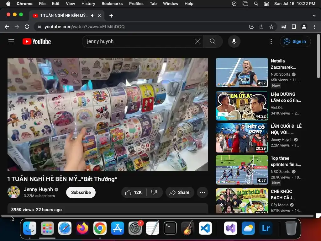Screen dimensions: 321x241
Task: Dislike the video with thumbs down
Action: point(154,192)
